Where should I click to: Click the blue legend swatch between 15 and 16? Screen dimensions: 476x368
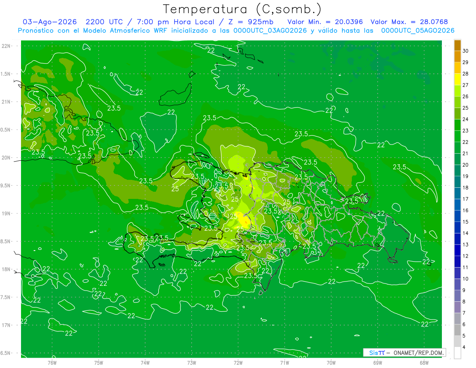(457, 216)
